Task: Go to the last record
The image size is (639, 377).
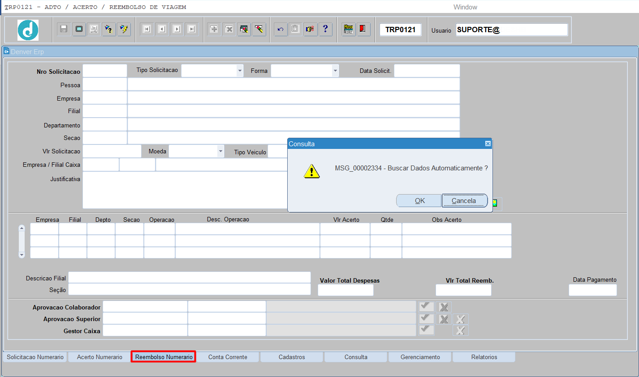Action: (192, 29)
